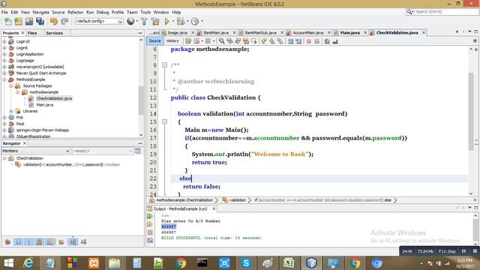The image size is (480, 270).
Task: Open the File menu
Action: point(4,12)
